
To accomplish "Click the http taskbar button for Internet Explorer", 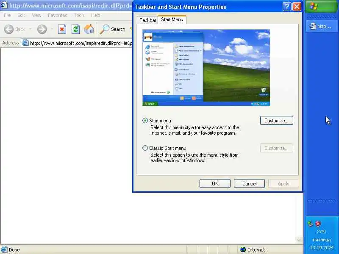I will [x=322, y=26].
